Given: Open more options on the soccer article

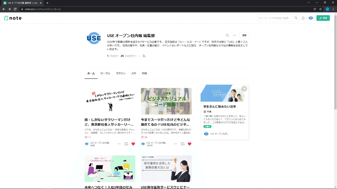Looking at the screenshot, I should (x=119, y=144).
